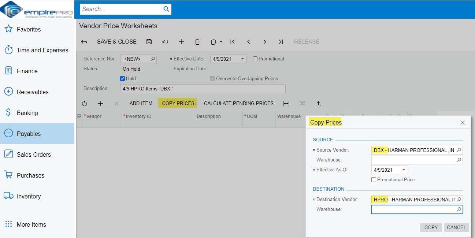Open the source Warehouse lookup

click(459, 160)
